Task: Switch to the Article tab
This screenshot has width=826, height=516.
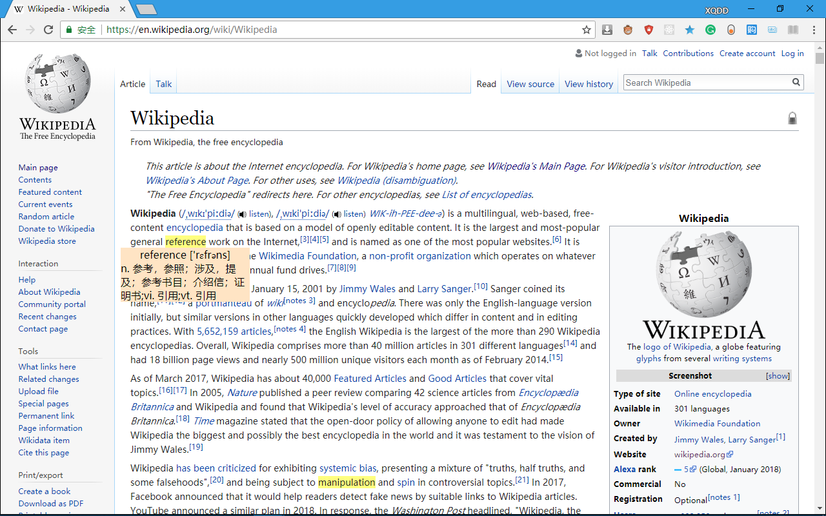Action: [x=133, y=84]
